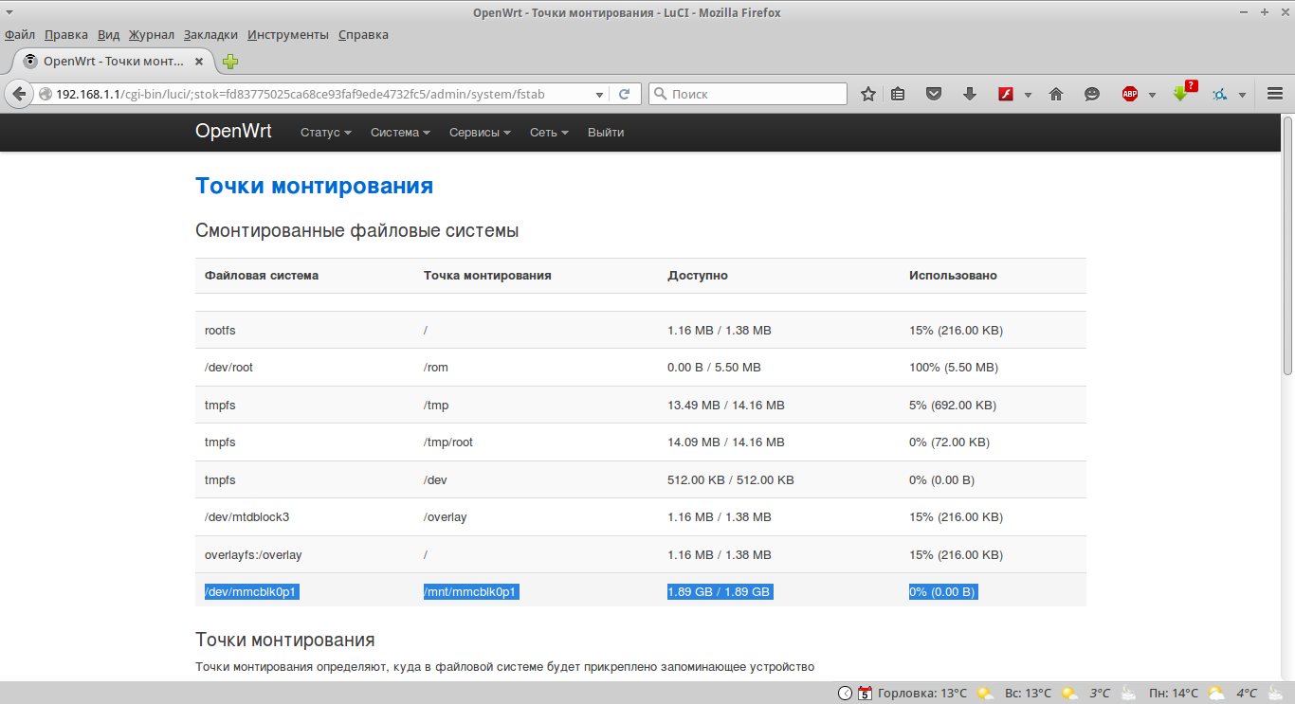Click the weather icon beside Горловка: 13°C
This screenshot has height=704, width=1295.
(985, 693)
